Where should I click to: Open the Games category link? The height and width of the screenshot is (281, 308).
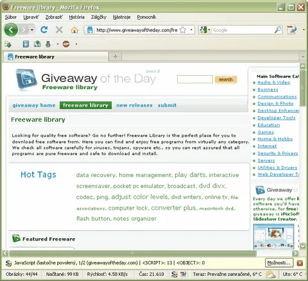click(266, 132)
